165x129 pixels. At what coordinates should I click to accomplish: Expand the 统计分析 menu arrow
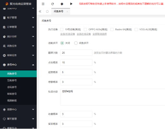click(33, 37)
